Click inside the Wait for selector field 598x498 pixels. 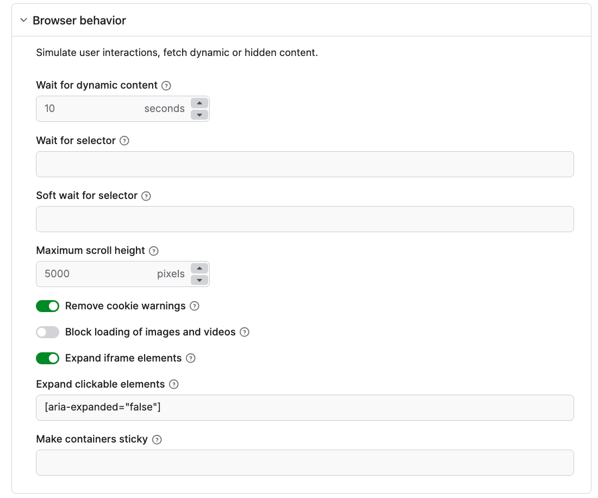click(304, 164)
